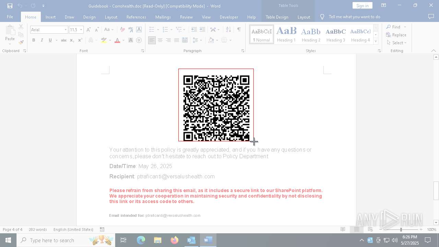Open the Table Design tab
The width and height of the screenshot is (439, 247).
click(277, 17)
